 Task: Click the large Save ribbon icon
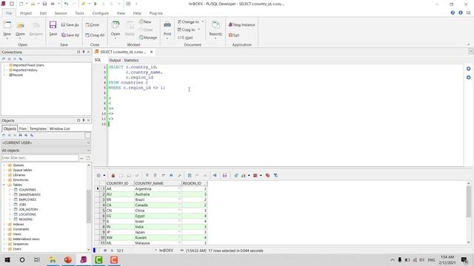[53, 25]
